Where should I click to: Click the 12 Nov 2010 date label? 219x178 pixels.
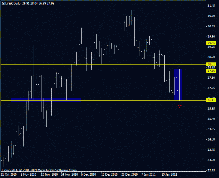coord(49,174)
